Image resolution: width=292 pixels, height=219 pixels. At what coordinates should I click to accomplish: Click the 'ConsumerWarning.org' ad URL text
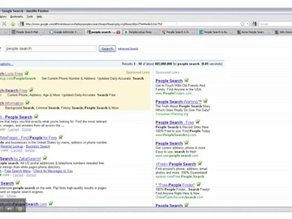172,114
